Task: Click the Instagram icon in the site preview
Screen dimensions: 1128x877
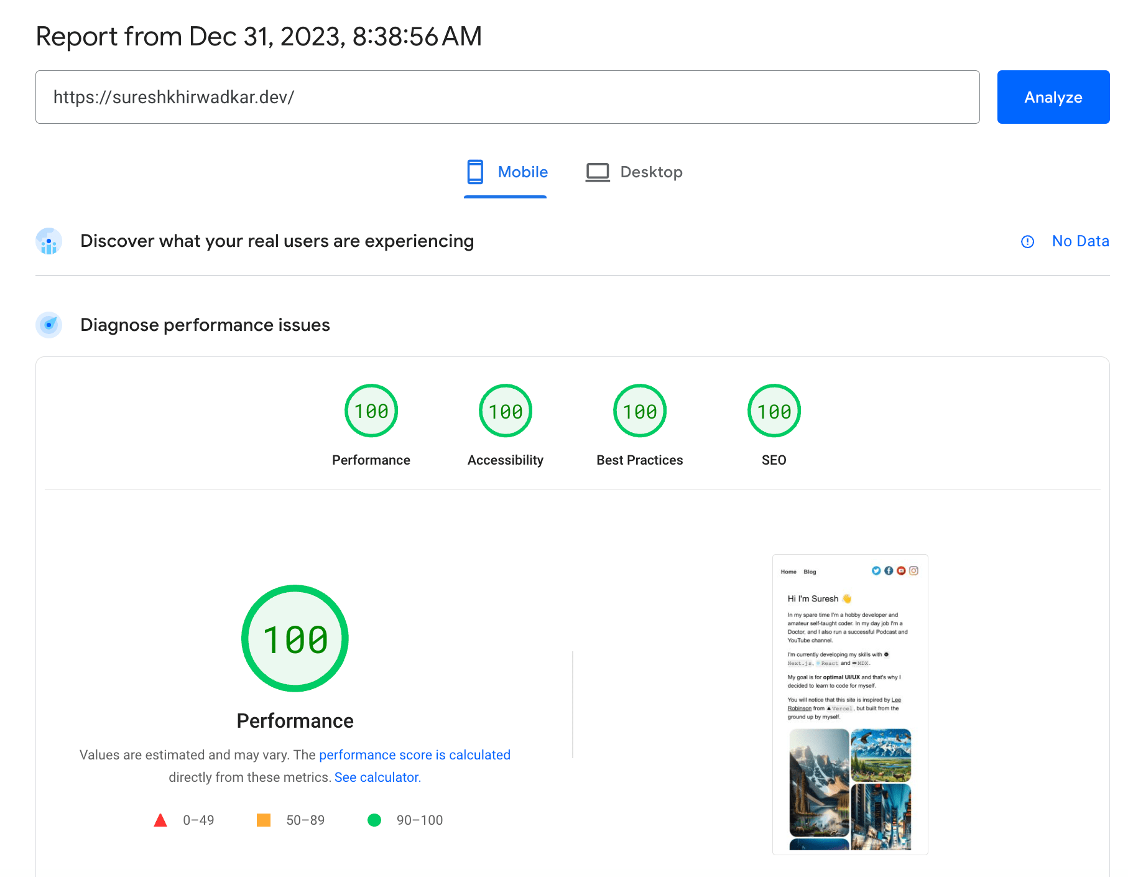Action: (x=913, y=569)
